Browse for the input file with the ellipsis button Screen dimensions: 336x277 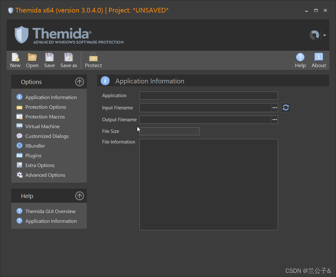pos(275,107)
